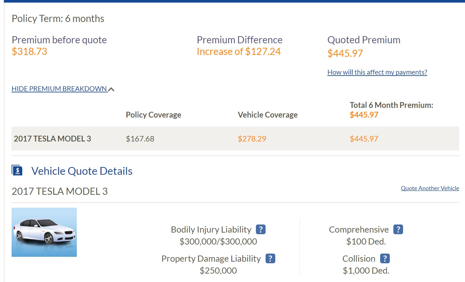Click the Total 6 Month Premium value
This screenshot has width=465, height=282.
(364, 114)
